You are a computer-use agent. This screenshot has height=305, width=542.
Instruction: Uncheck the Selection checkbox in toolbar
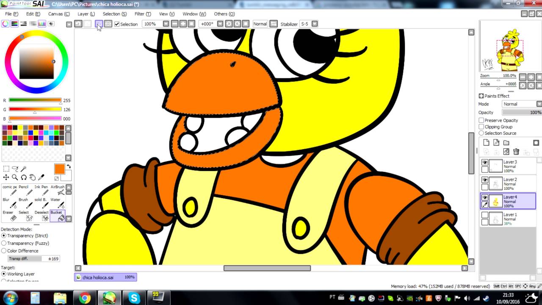(117, 24)
